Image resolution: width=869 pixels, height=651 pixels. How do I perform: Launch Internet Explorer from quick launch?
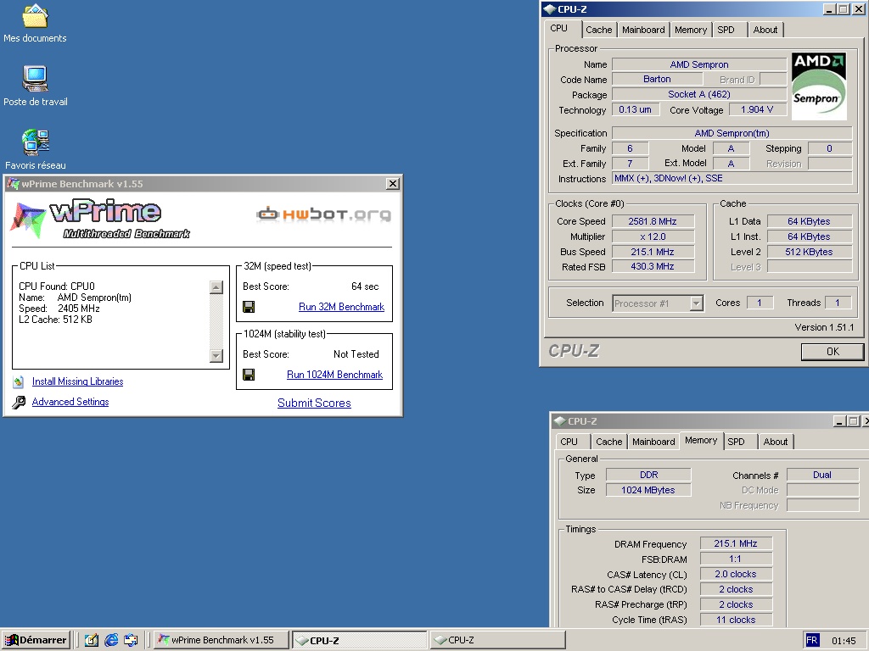pyautogui.click(x=111, y=640)
